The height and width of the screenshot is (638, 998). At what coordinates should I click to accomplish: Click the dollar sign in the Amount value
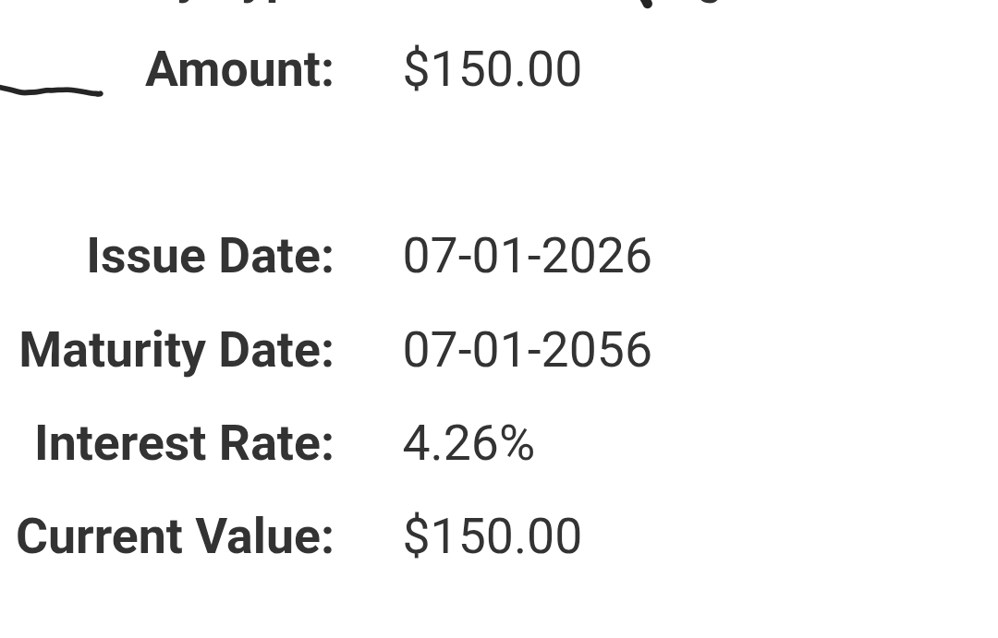pyautogui.click(x=416, y=68)
